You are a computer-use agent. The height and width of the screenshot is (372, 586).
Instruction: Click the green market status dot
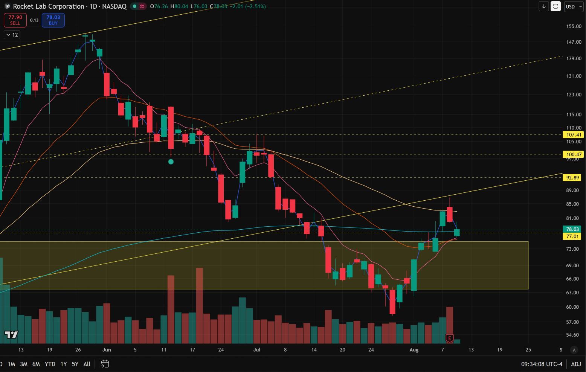pyautogui.click(x=134, y=6)
